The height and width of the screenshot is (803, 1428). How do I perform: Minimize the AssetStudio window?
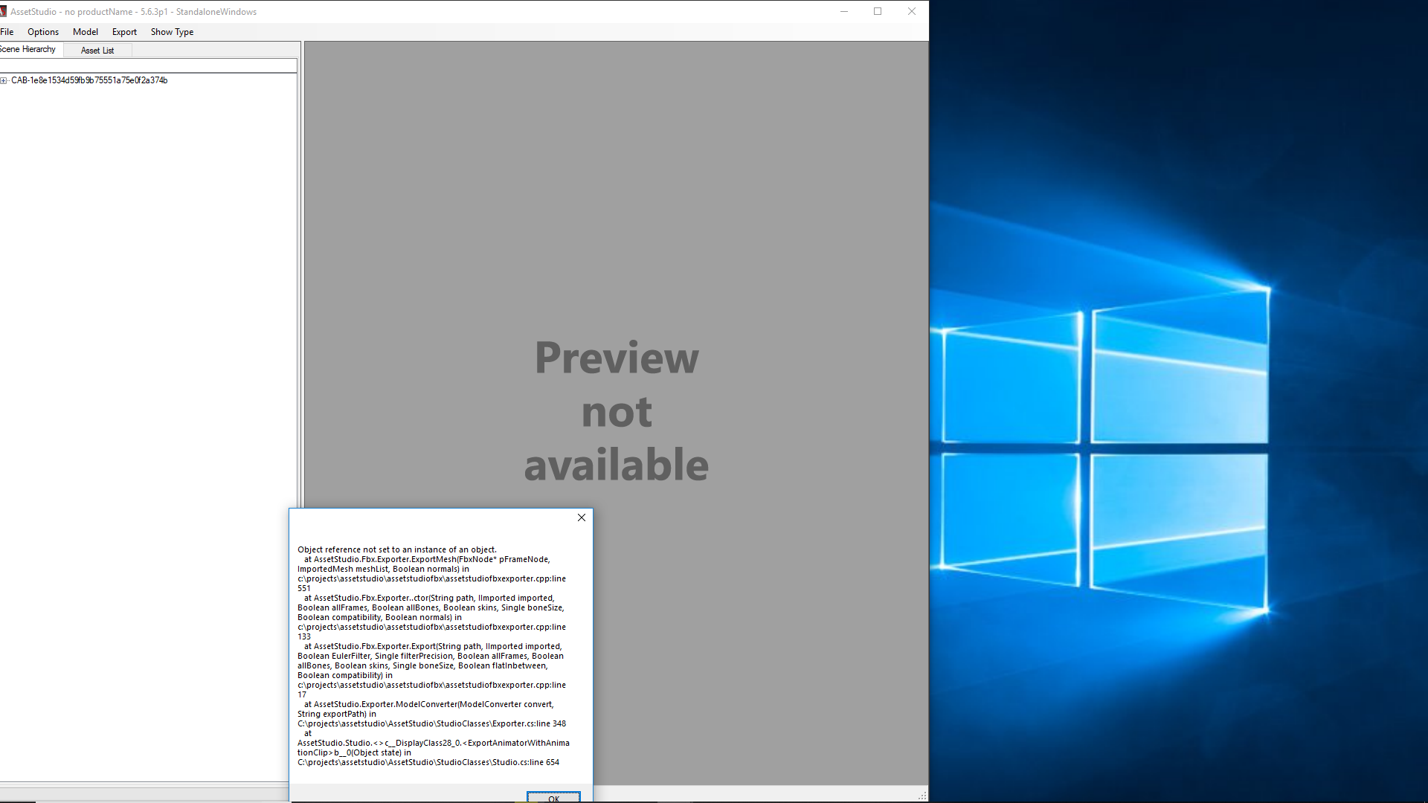click(844, 11)
